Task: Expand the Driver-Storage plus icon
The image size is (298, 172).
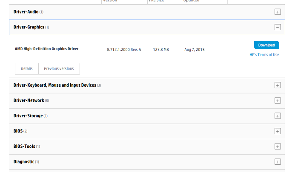Action: click(278, 116)
